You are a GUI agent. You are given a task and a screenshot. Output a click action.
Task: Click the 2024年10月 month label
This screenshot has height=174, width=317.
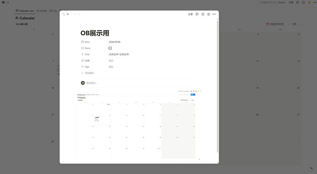(x=22, y=24)
